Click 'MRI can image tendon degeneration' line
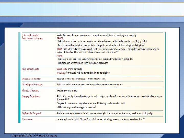The height and width of the screenshot is (138, 184). tap(76, 107)
